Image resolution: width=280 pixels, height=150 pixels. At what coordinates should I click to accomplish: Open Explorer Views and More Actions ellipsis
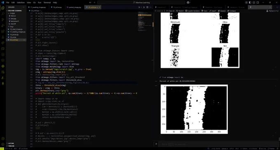point(23,7)
